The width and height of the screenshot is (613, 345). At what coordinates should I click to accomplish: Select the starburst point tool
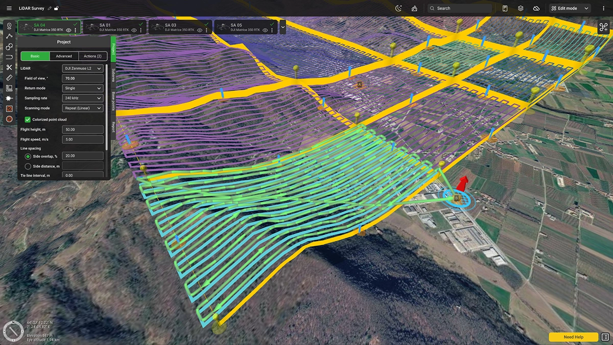coord(9,98)
